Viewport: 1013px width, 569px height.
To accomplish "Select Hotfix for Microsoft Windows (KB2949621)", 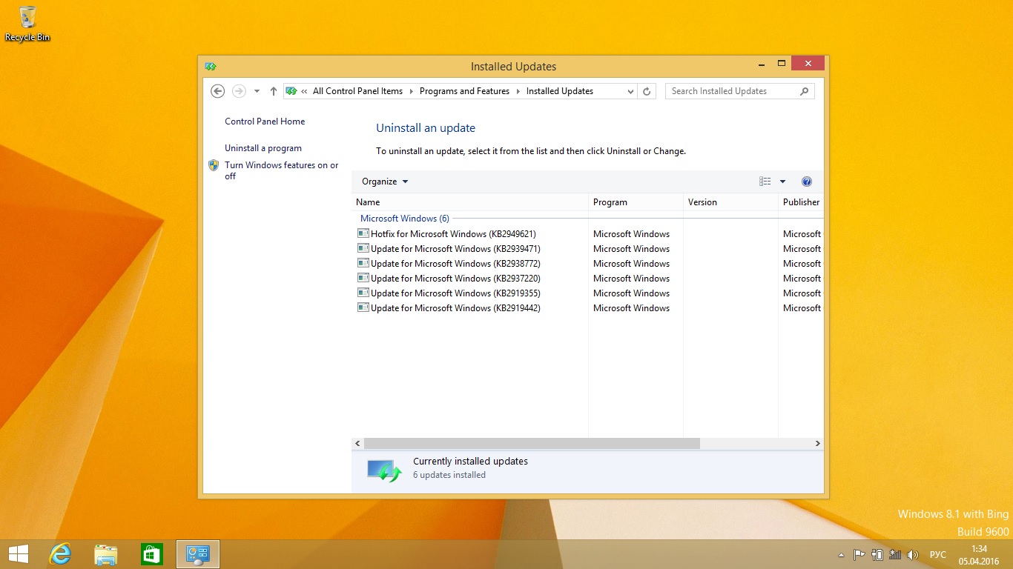I will 453,234.
